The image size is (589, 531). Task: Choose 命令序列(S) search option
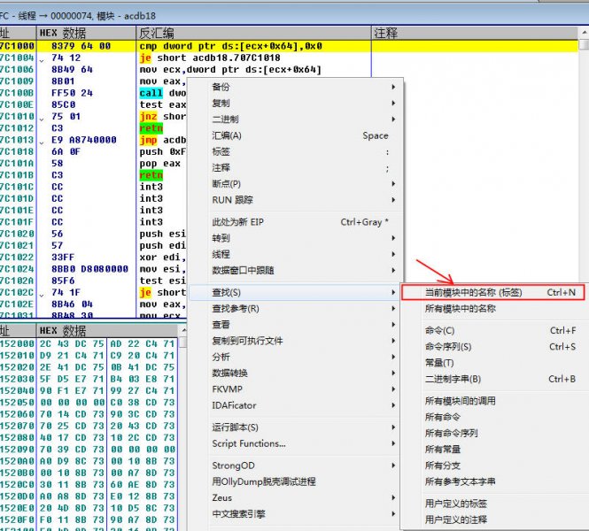point(493,346)
